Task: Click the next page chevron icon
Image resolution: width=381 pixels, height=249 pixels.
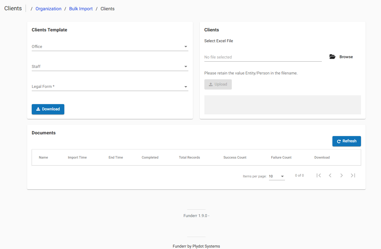Action: pyautogui.click(x=342, y=175)
